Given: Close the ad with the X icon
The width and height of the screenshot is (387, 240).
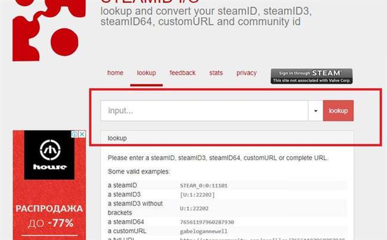Looking at the screenshot, I should point(82,134).
